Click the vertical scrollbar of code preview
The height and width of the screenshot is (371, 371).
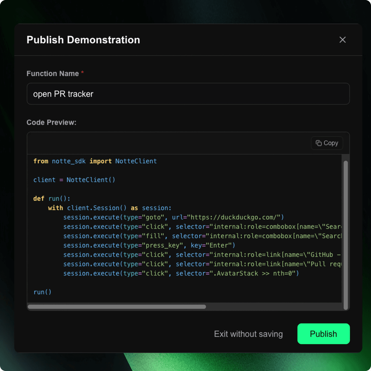point(346,235)
